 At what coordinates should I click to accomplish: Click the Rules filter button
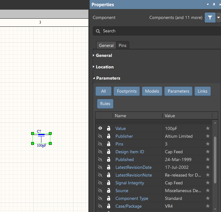[105, 104]
